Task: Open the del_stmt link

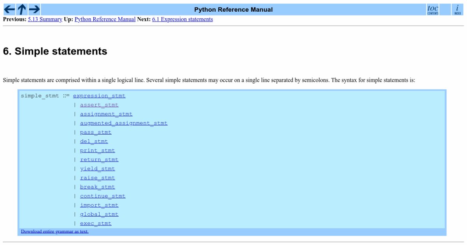Action: (x=94, y=142)
